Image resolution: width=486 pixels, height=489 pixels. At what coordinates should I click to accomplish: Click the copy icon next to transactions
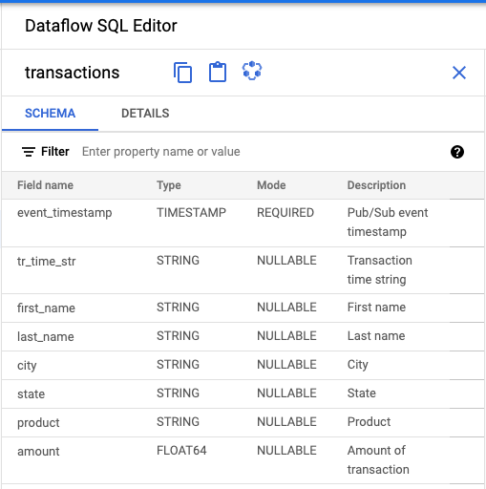click(182, 73)
